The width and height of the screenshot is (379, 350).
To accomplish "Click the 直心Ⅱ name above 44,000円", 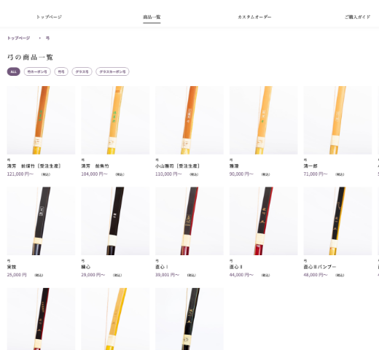I will click(x=236, y=267).
